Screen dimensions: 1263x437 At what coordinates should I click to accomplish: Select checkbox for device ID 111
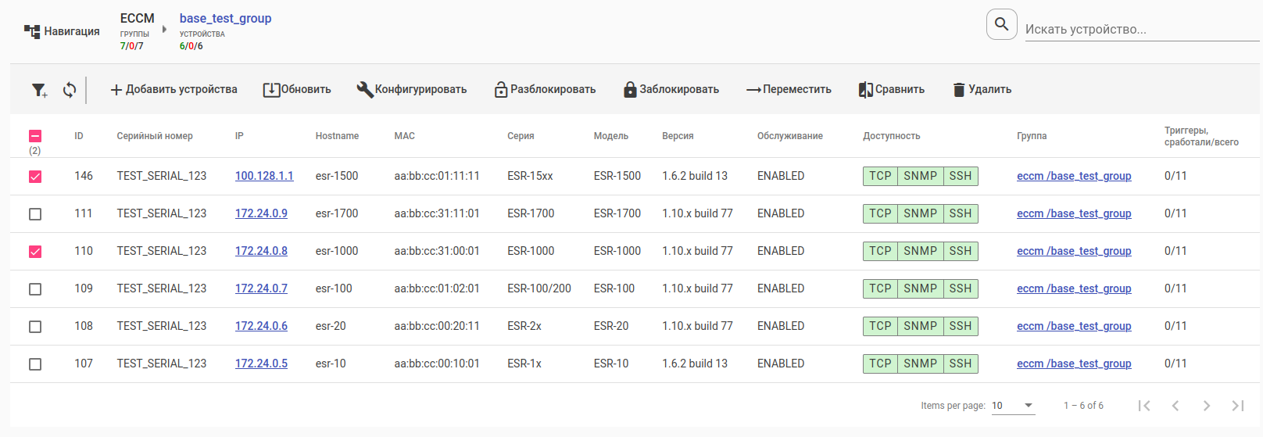pyautogui.click(x=35, y=214)
